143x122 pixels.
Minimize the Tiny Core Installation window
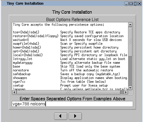coord(126,4)
